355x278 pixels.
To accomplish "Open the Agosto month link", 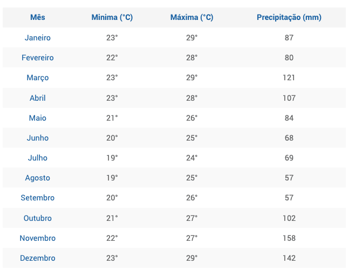I will pos(38,178).
